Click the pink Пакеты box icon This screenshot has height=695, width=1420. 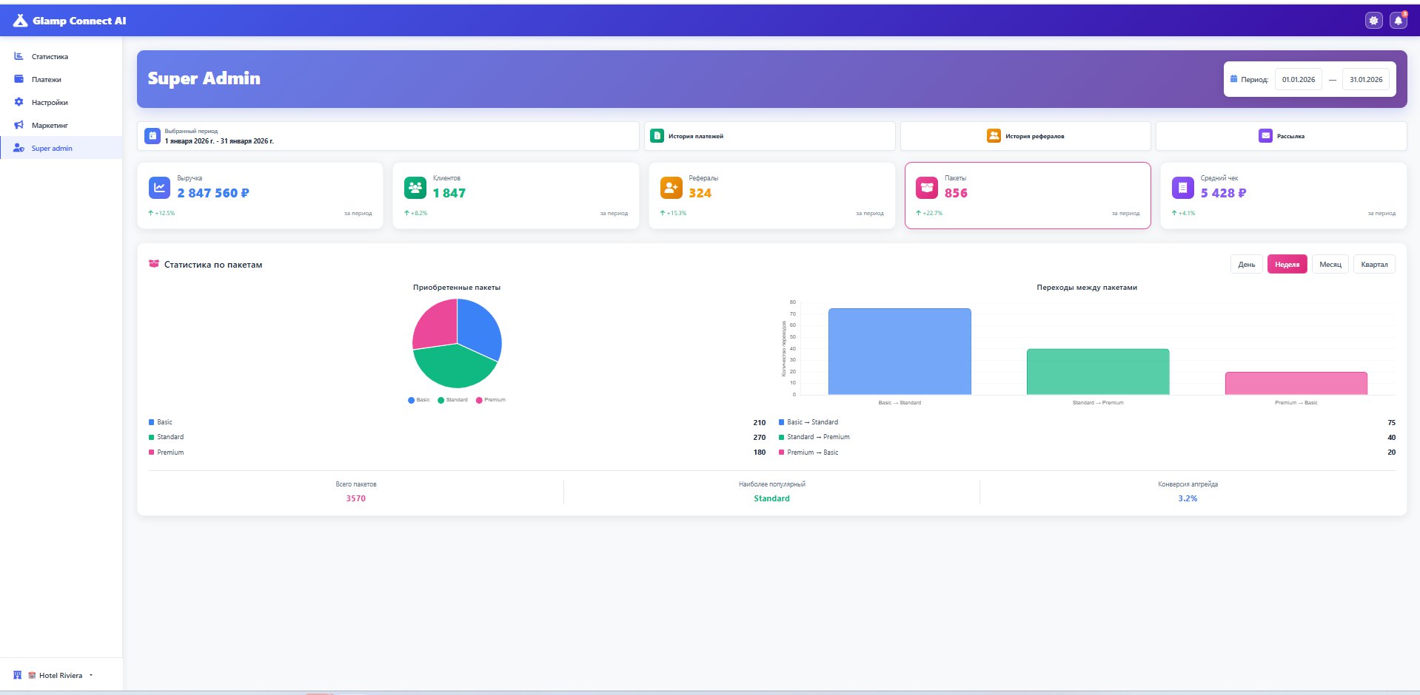click(926, 188)
